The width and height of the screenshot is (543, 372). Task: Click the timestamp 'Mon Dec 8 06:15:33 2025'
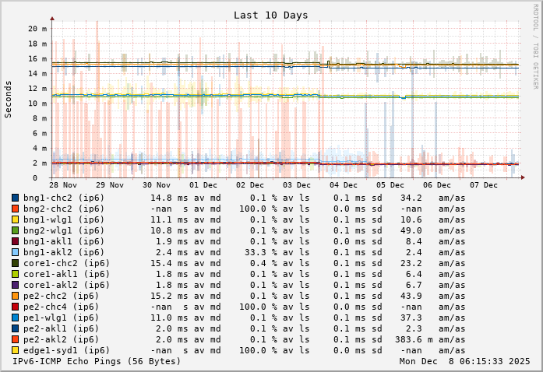[x=464, y=362]
